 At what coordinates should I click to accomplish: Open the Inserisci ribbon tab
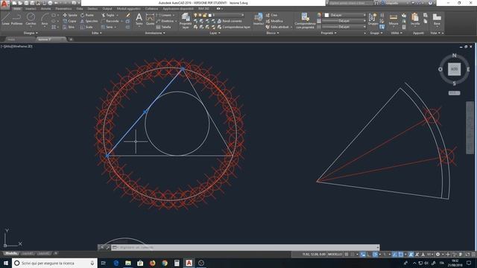point(31,9)
